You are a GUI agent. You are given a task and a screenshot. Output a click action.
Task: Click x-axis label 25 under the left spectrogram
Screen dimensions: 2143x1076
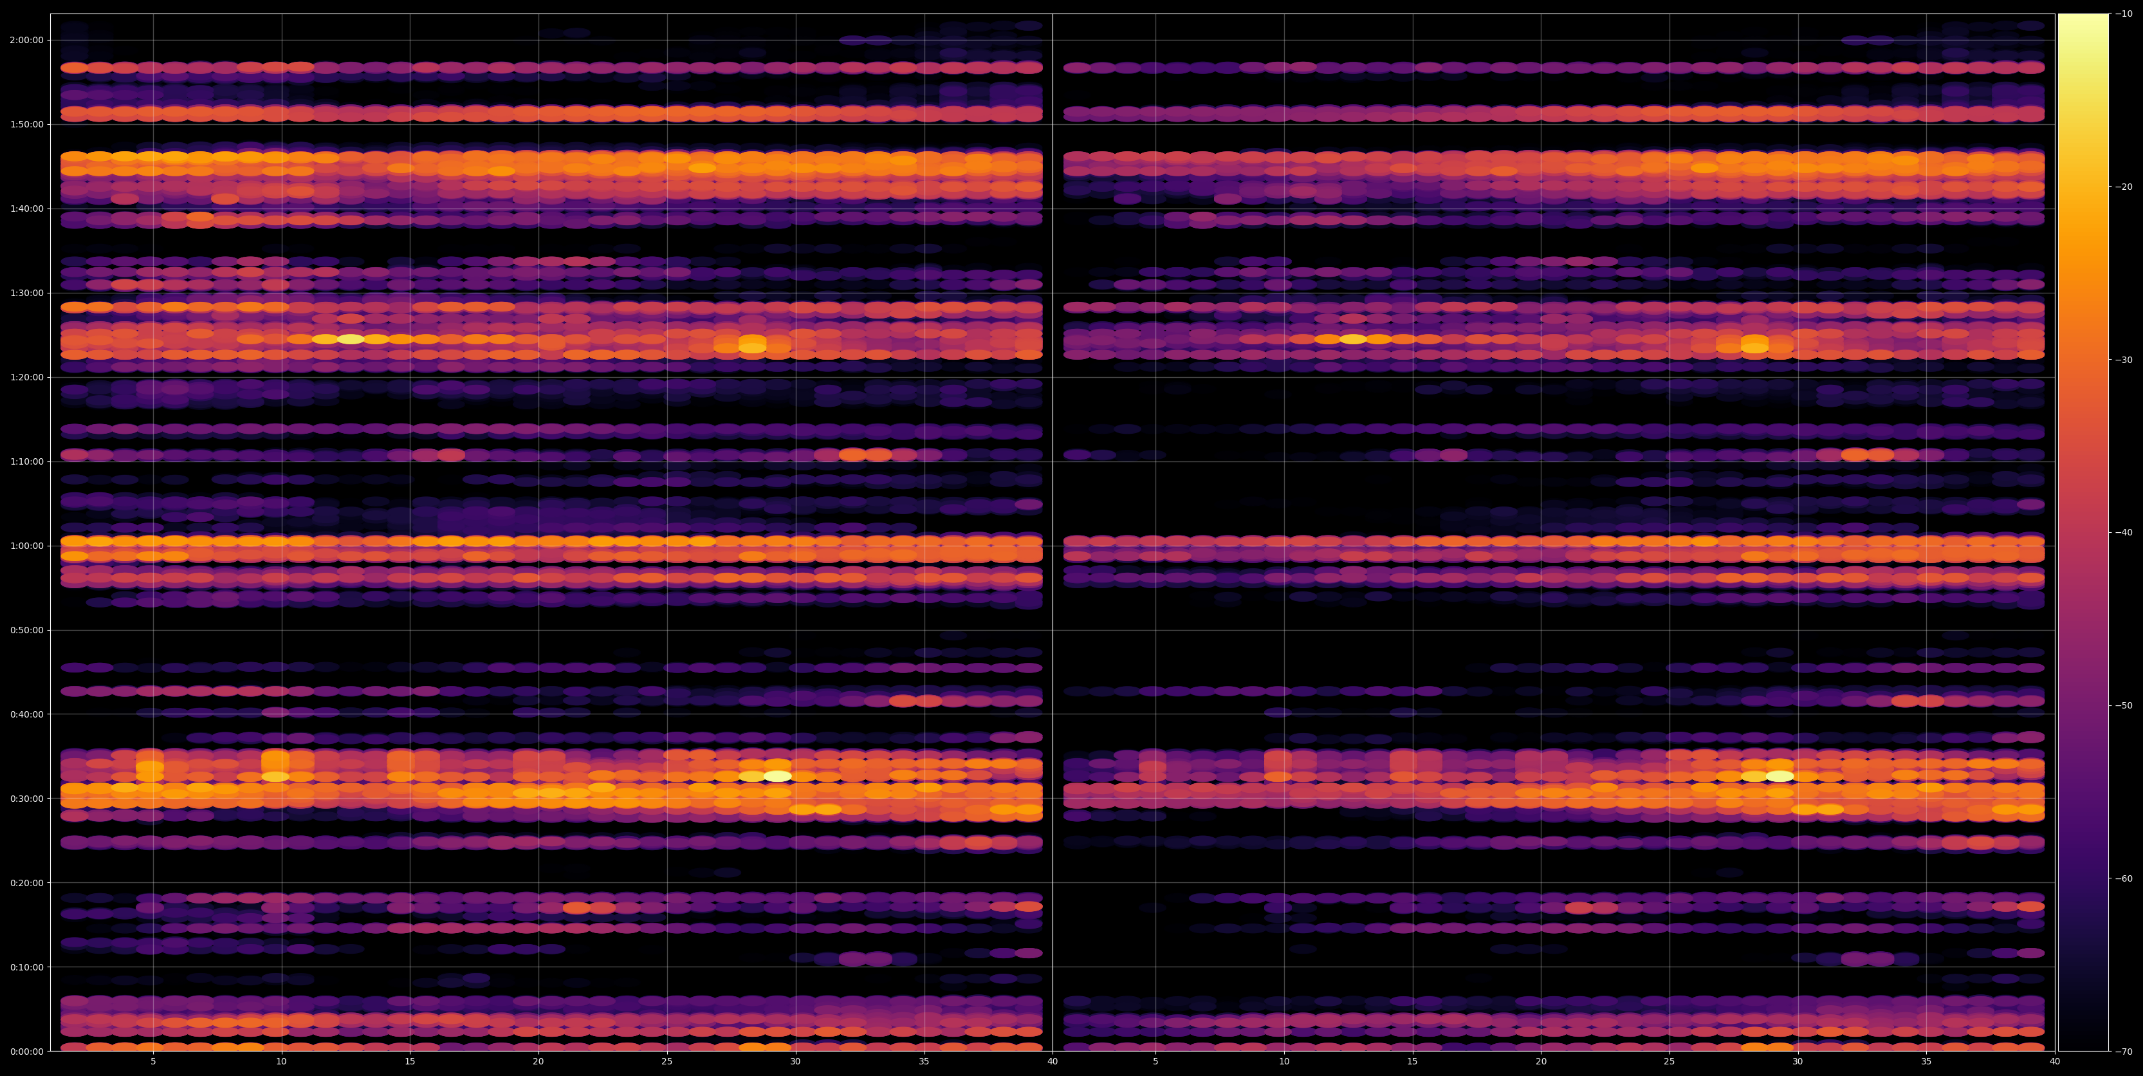(x=667, y=1062)
